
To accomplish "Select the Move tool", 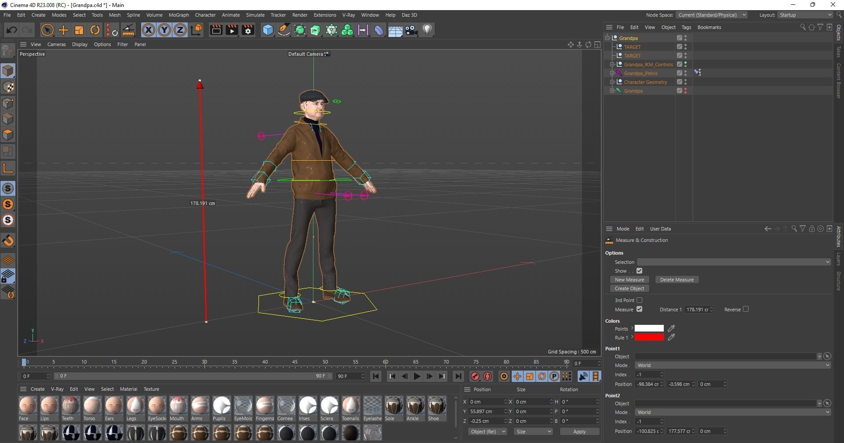I will (63, 30).
